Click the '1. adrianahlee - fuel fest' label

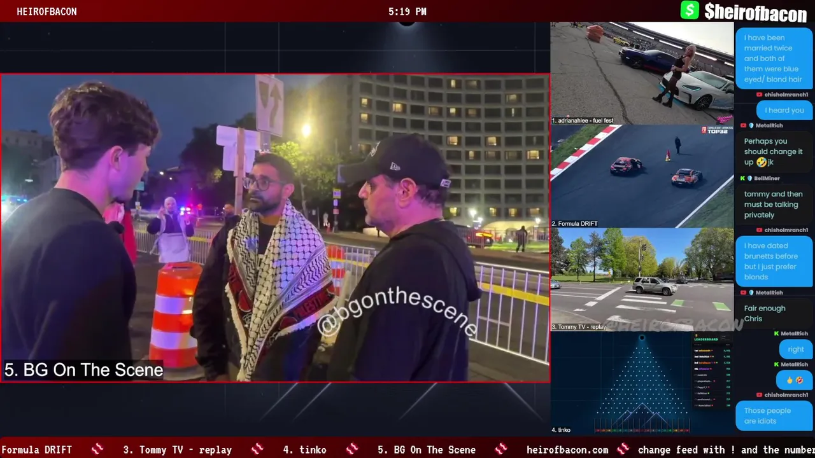point(583,120)
